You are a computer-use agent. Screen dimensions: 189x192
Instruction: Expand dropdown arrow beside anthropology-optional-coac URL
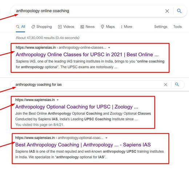tap(106, 138)
